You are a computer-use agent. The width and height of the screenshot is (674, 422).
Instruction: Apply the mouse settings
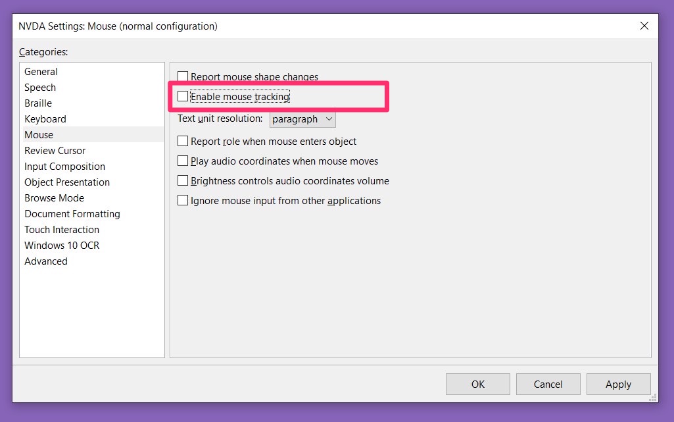[618, 384]
